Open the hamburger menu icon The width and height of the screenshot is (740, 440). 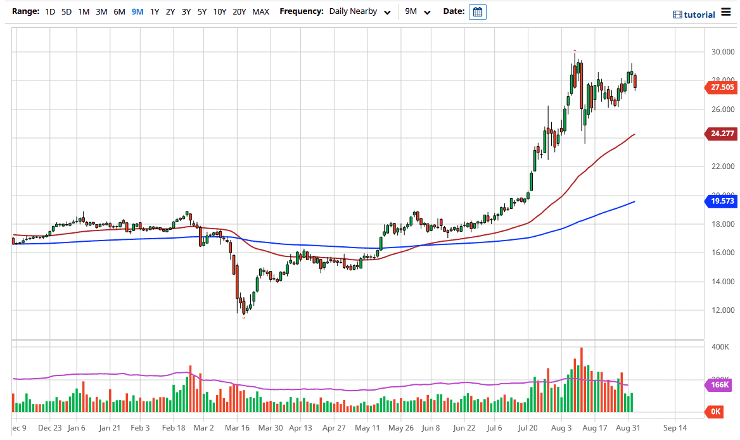tap(726, 12)
